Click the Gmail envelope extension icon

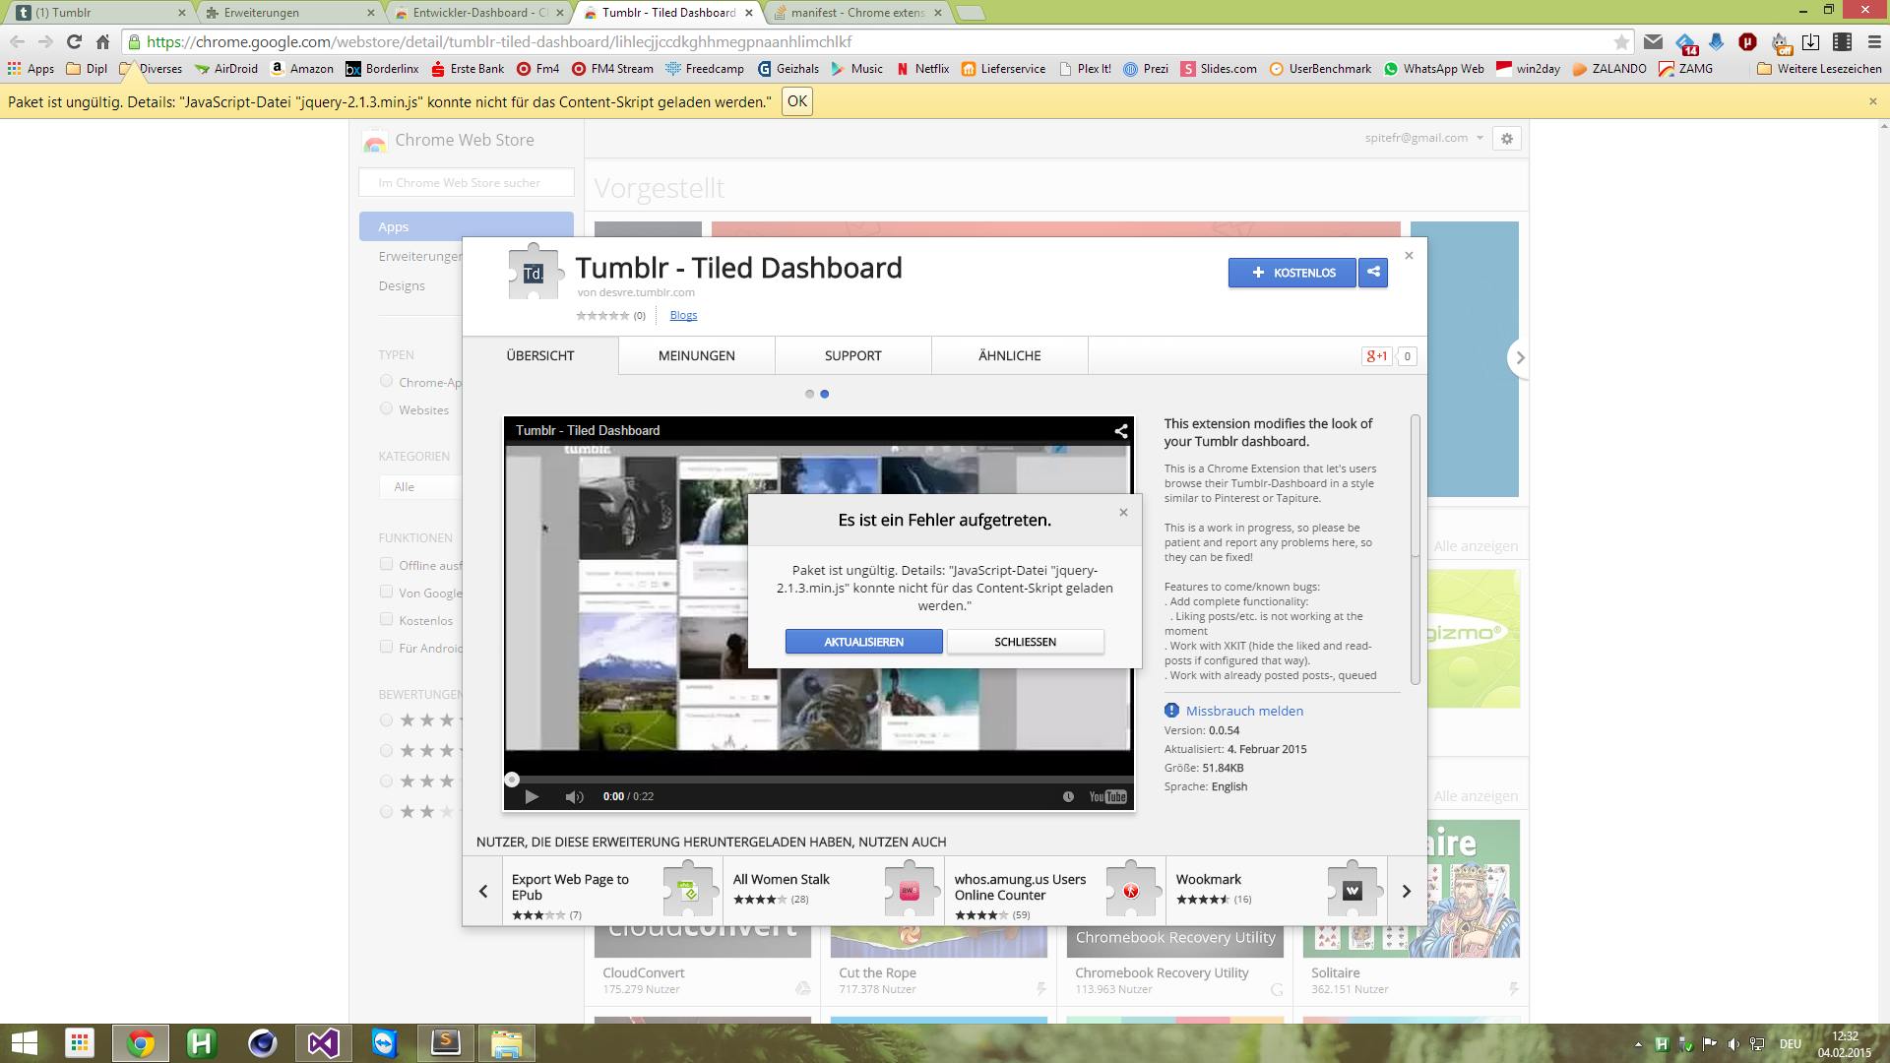(x=1654, y=42)
